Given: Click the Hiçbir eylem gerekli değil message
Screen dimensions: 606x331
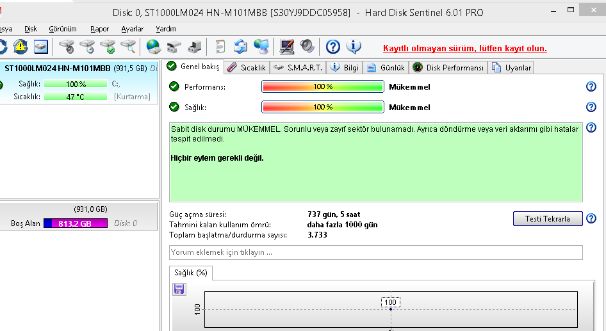Looking at the screenshot, I should click(217, 158).
